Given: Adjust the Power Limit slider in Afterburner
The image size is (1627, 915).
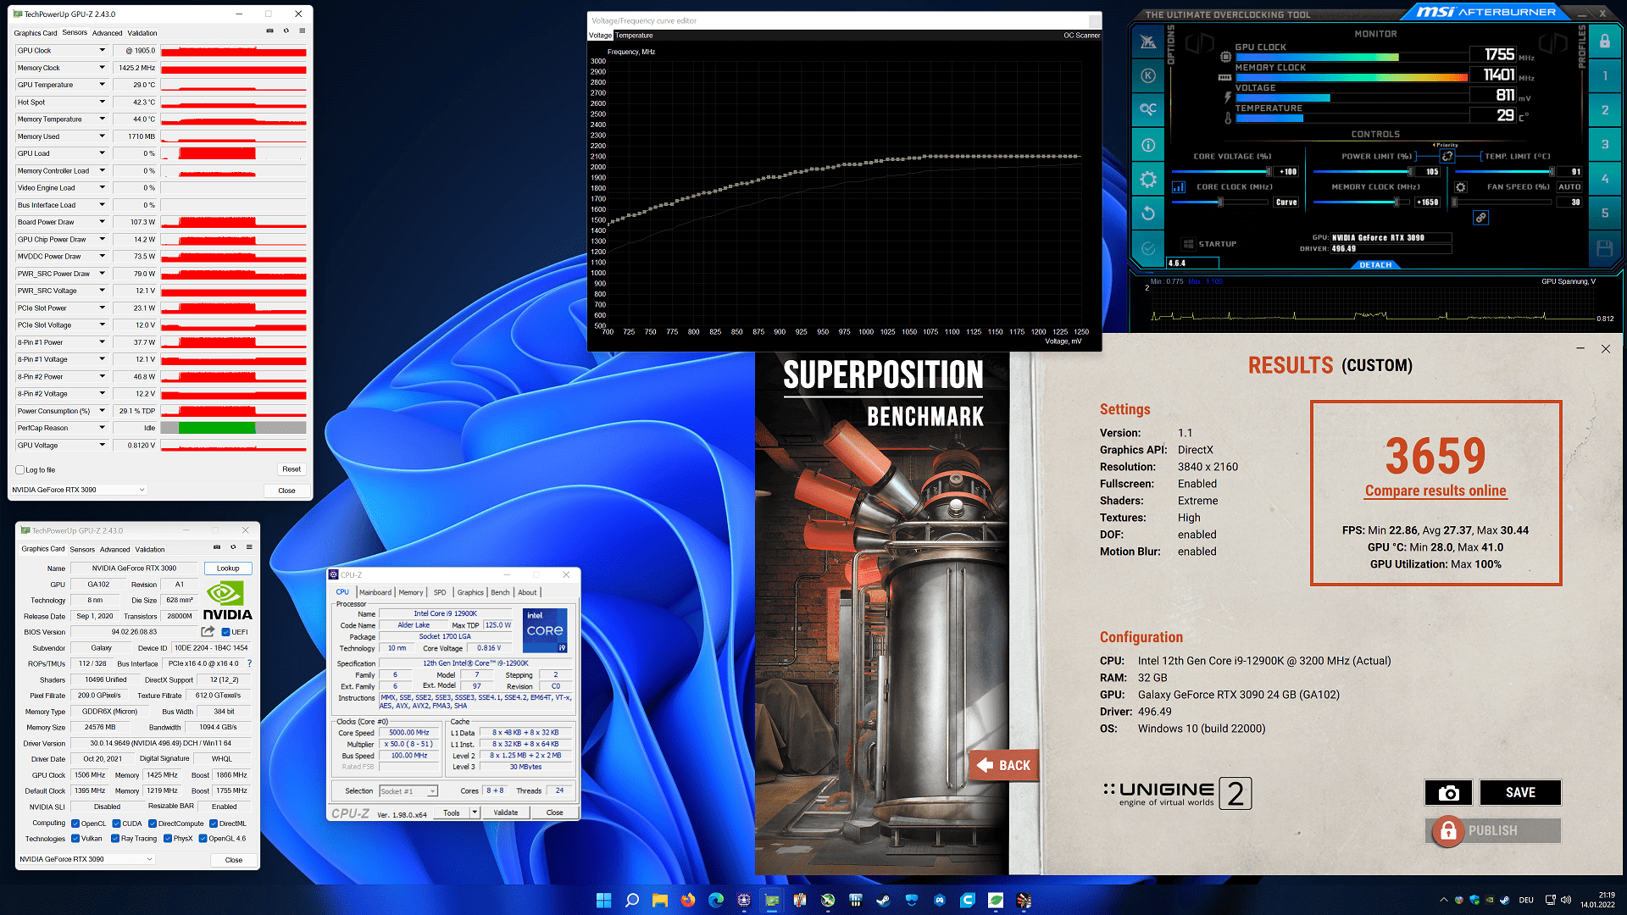Looking at the screenshot, I should click(x=1363, y=172).
